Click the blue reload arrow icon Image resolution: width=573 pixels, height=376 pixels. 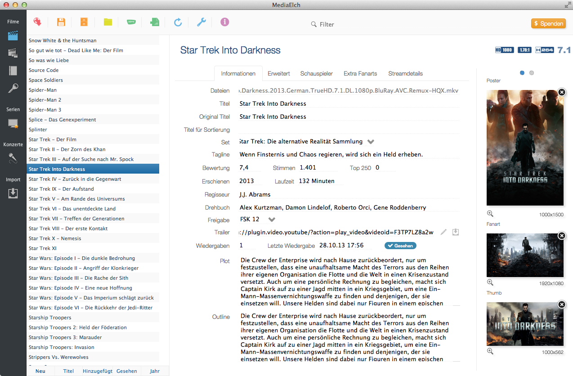[x=178, y=22]
